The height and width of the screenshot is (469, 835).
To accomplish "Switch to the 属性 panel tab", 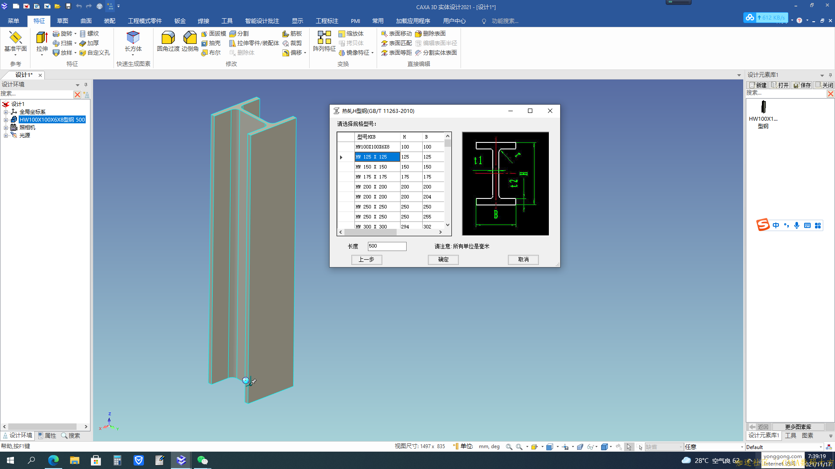I will pyautogui.click(x=47, y=436).
